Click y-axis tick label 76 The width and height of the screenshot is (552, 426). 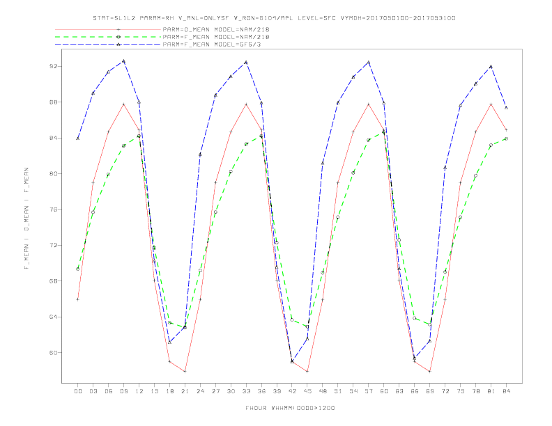tap(54, 210)
